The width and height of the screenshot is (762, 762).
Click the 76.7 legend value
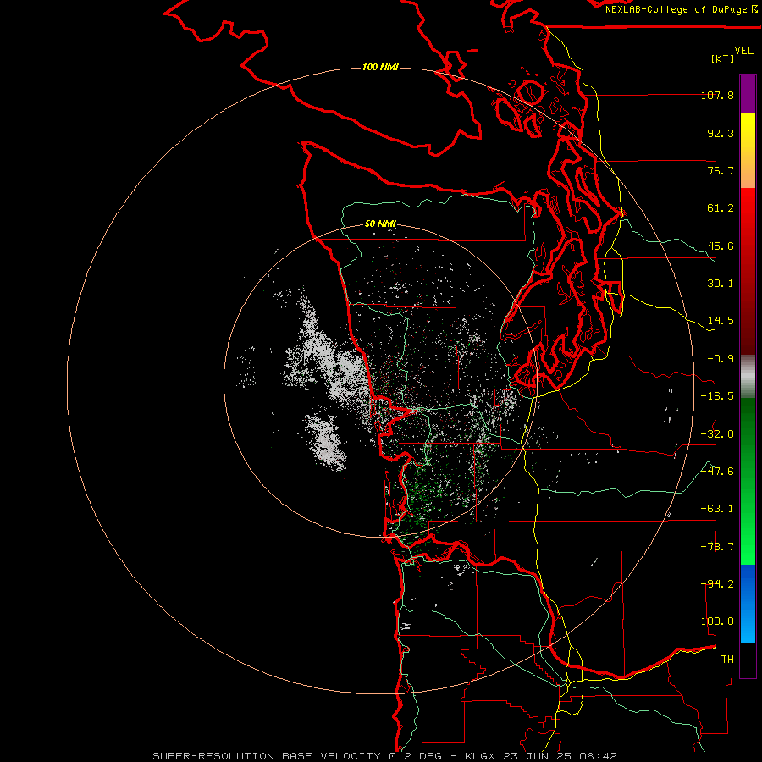(x=721, y=170)
